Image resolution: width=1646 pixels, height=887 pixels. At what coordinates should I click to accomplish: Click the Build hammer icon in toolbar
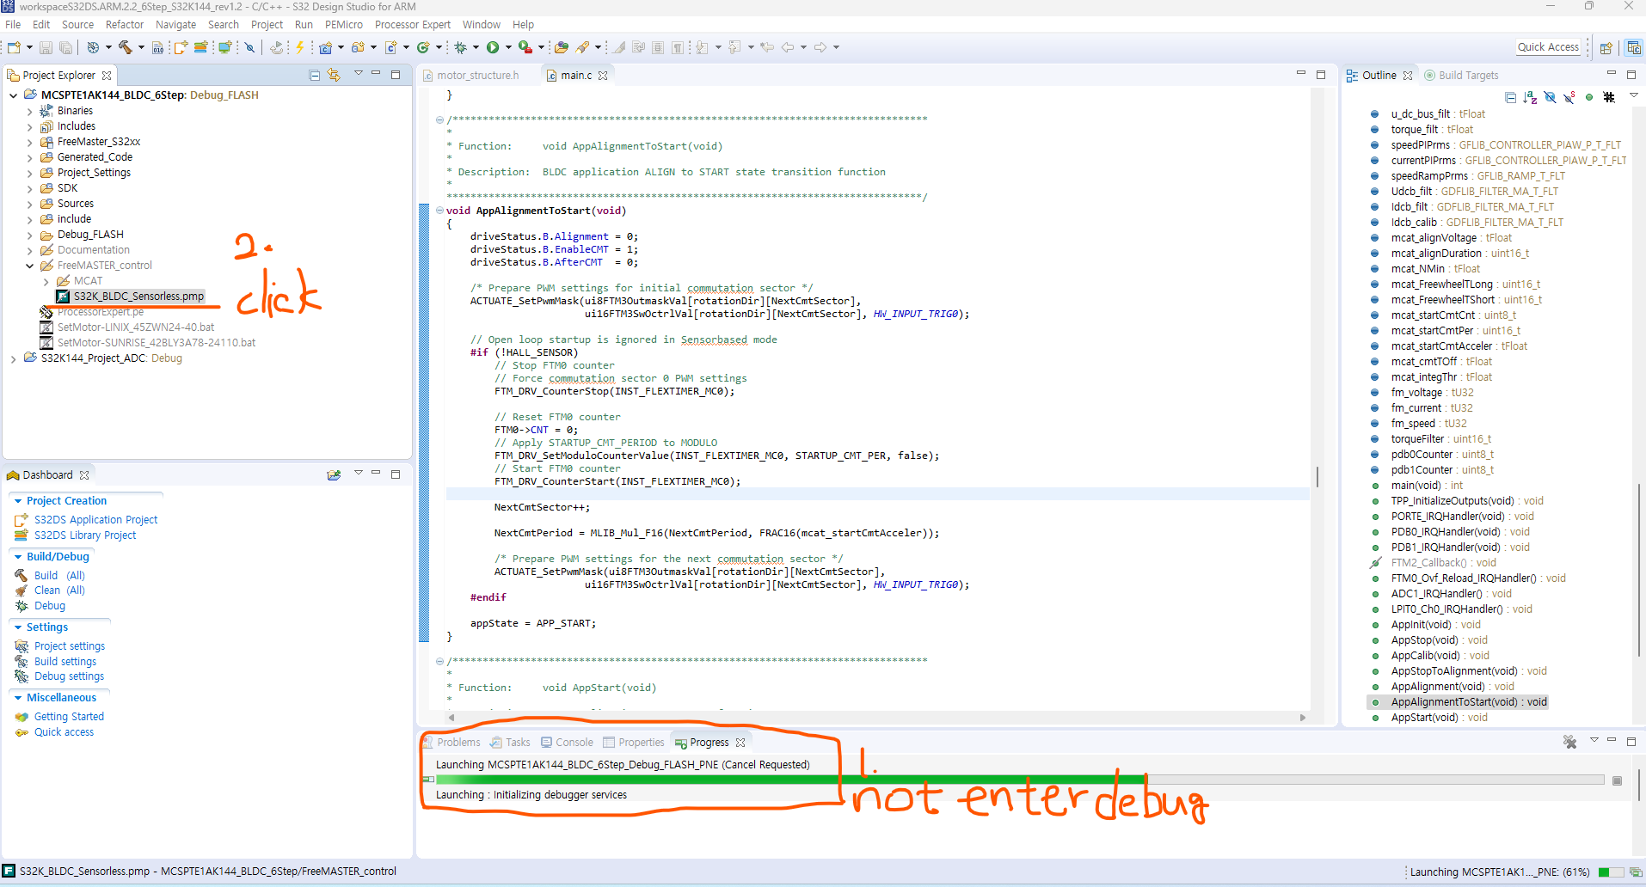[x=126, y=47]
